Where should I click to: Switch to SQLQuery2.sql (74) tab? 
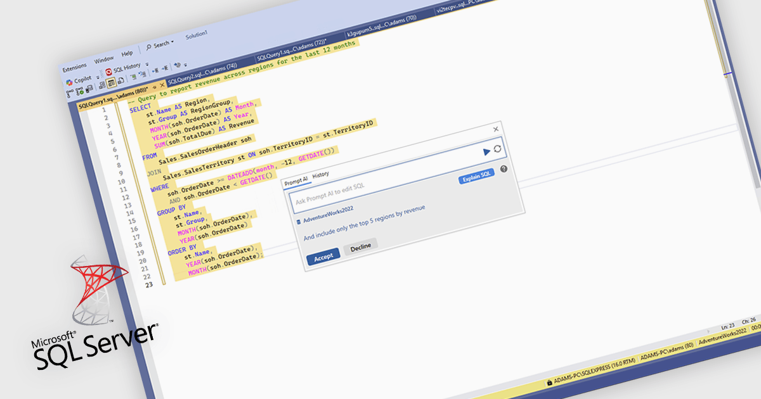pyautogui.click(x=202, y=74)
